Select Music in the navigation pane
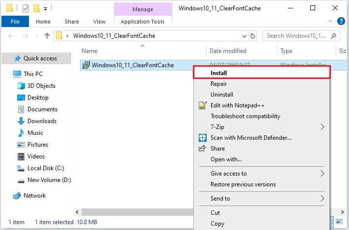The image size is (349, 230). click(x=35, y=133)
